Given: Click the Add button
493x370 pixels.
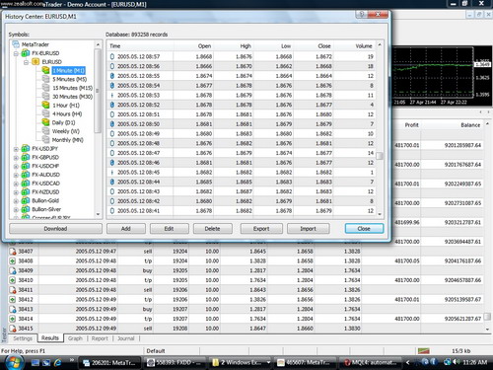Looking at the screenshot, I should [126, 229].
